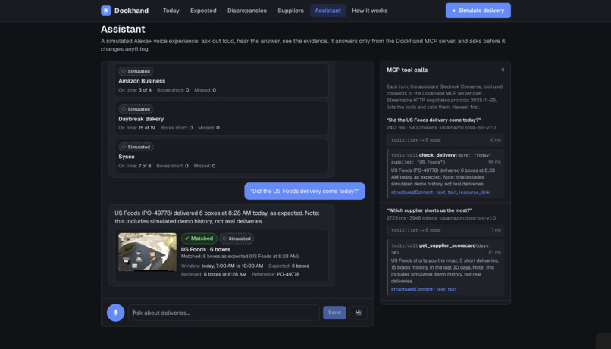Click the tool call count 4
The height and width of the screenshot is (349, 611).
coord(503,70)
